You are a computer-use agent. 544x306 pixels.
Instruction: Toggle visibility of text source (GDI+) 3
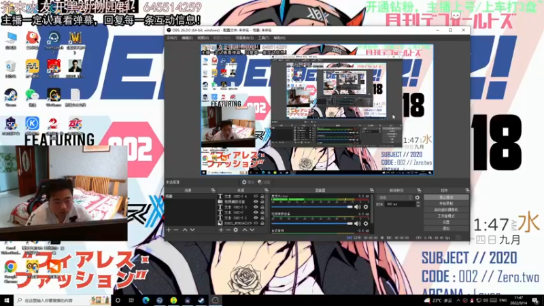[x=256, y=207]
